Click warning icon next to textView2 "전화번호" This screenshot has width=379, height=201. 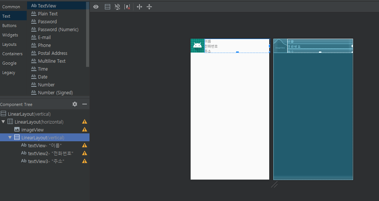click(x=85, y=153)
